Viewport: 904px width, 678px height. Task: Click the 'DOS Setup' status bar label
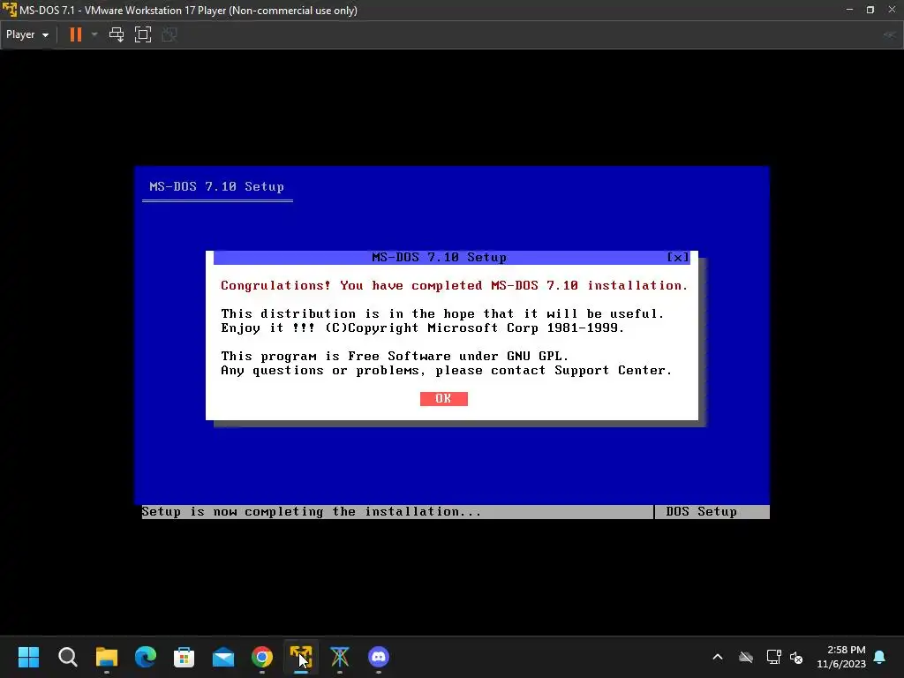click(x=701, y=511)
